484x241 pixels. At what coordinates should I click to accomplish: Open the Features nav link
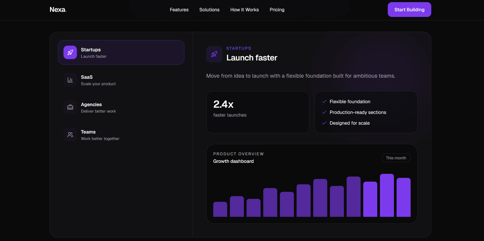click(179, 10)
